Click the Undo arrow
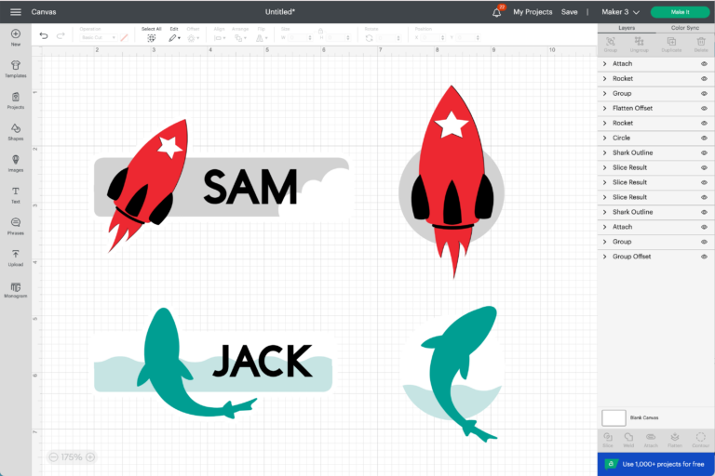Screen dimensions: 715x476 [44, 35]
